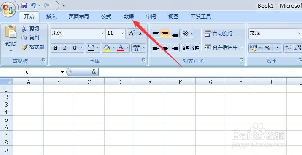Apply yellow fill color bucket
302x155 pixels.
pyautogui.click(x=107, y=48)
